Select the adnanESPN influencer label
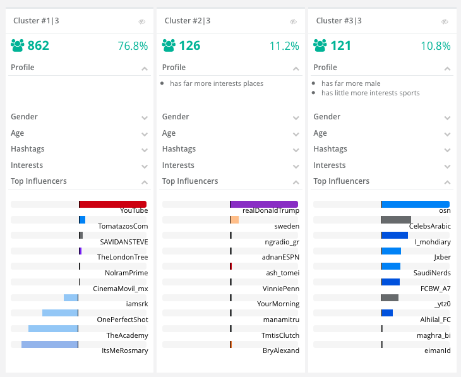 281,257
